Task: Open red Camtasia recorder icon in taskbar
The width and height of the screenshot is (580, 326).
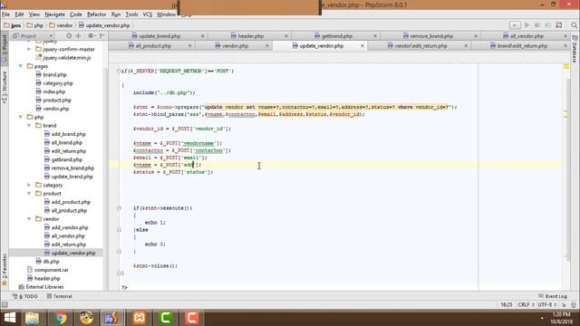Action: 191,318
